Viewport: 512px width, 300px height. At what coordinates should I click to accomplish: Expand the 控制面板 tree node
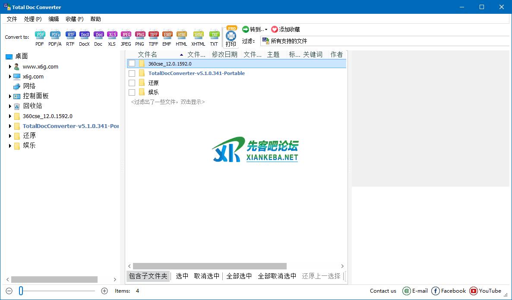click(x=10, y=96)
